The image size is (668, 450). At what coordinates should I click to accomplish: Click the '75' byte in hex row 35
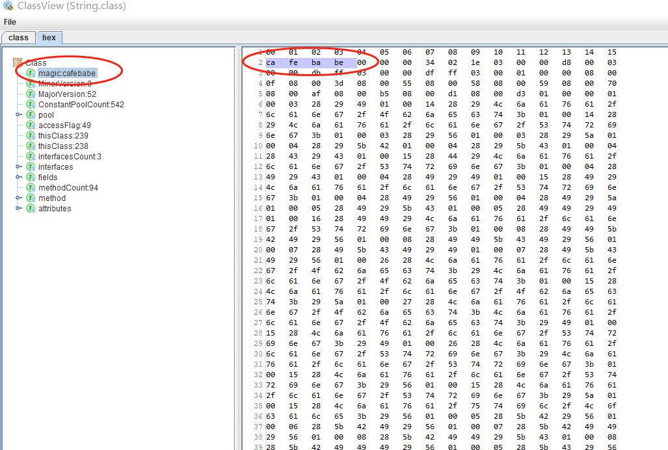click(475, 406)
